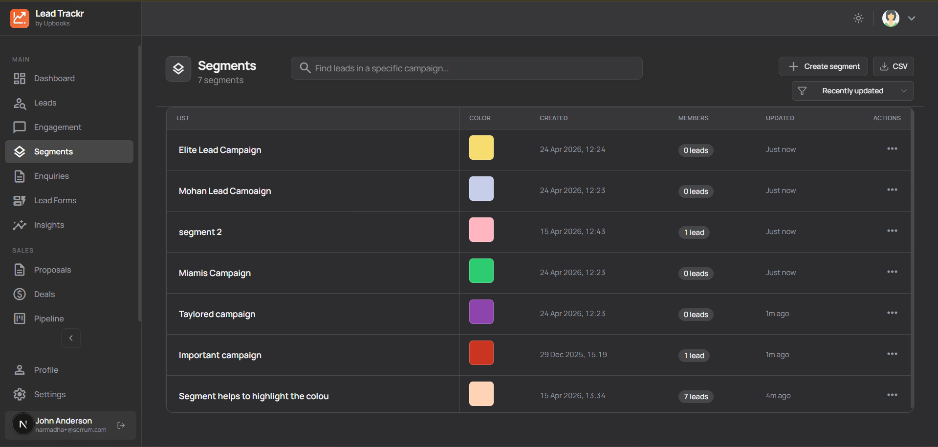
Task: Go to Insights in the sidebar
Action: click(x=49, y=225)
